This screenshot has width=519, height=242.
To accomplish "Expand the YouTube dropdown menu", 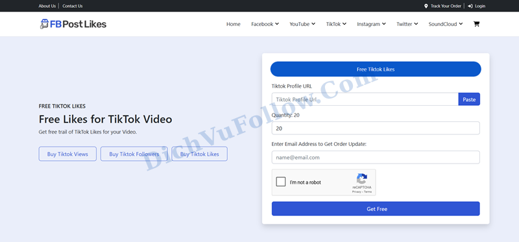I will pos(302,24).
